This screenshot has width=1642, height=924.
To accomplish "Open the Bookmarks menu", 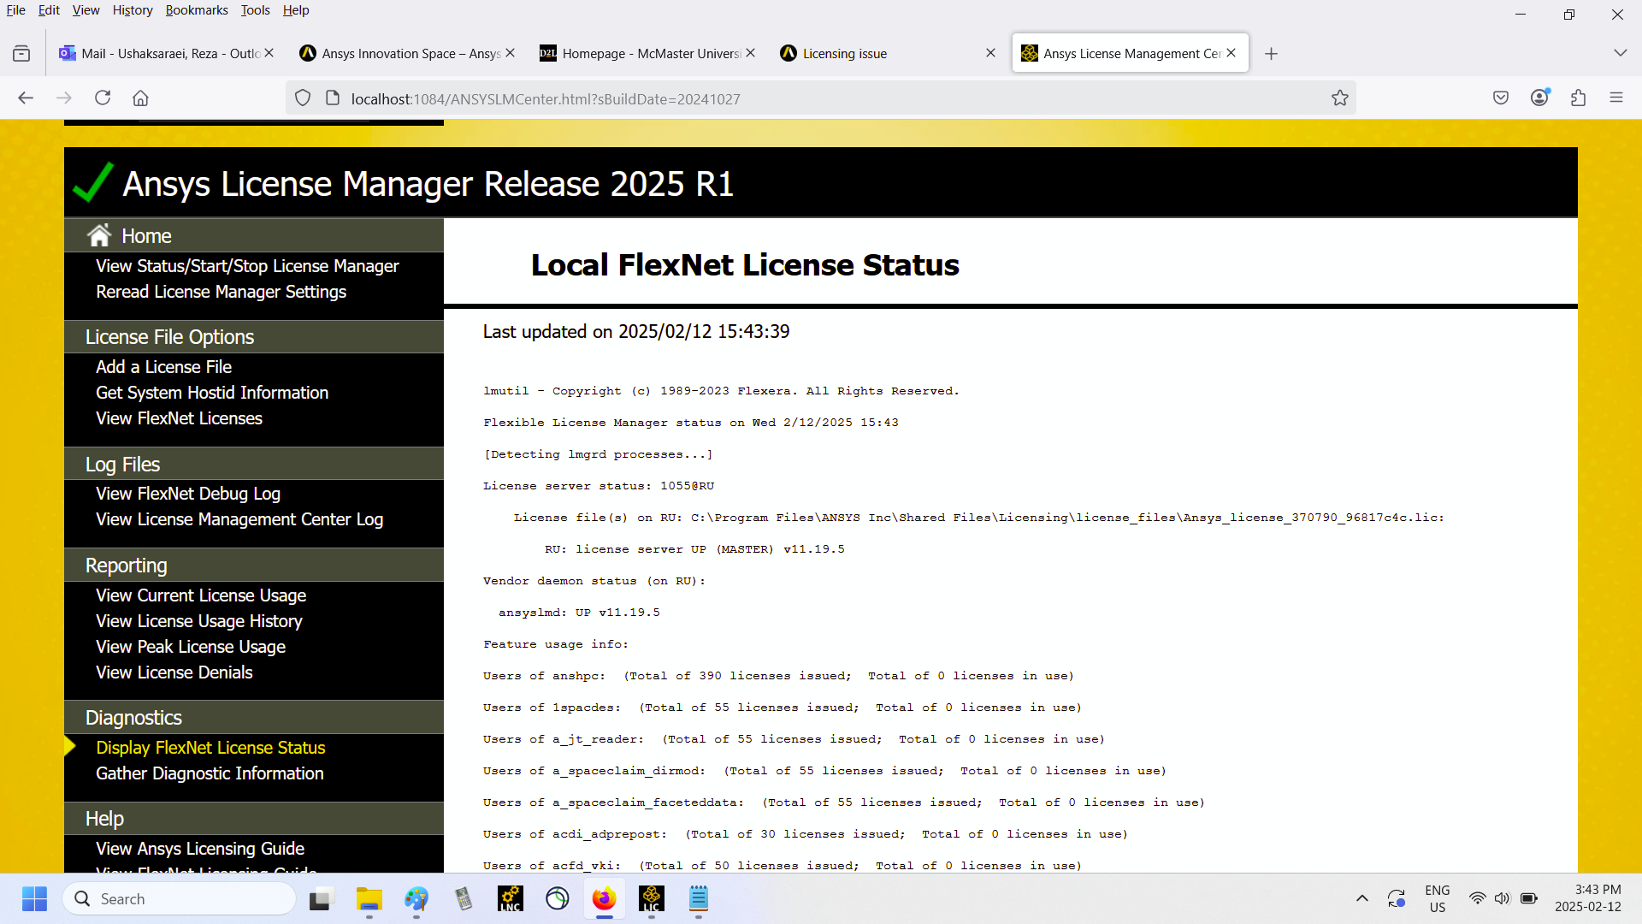I will tap(196, 10).
